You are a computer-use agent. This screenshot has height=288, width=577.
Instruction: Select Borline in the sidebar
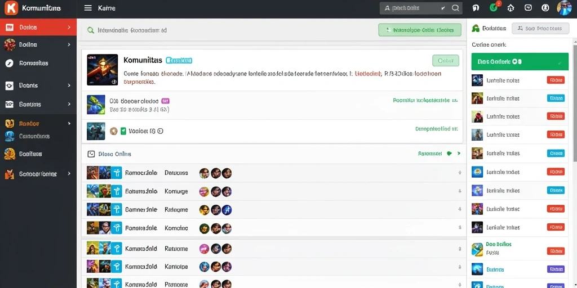[38, 44]
